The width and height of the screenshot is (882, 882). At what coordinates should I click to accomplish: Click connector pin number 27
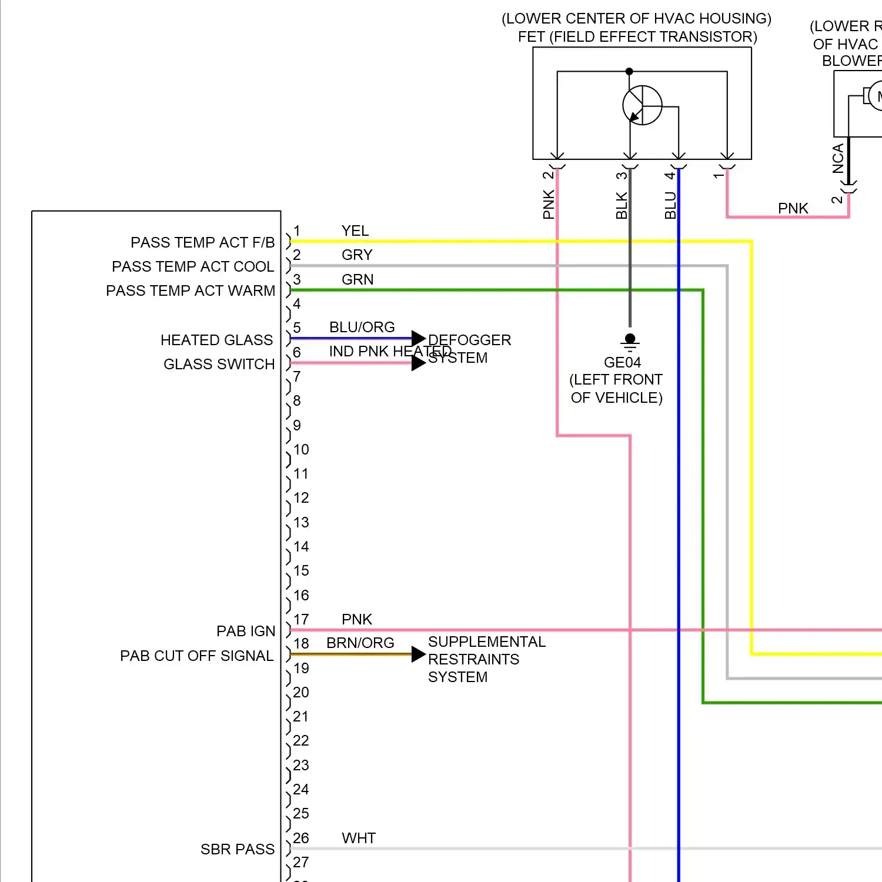point(300,862)
